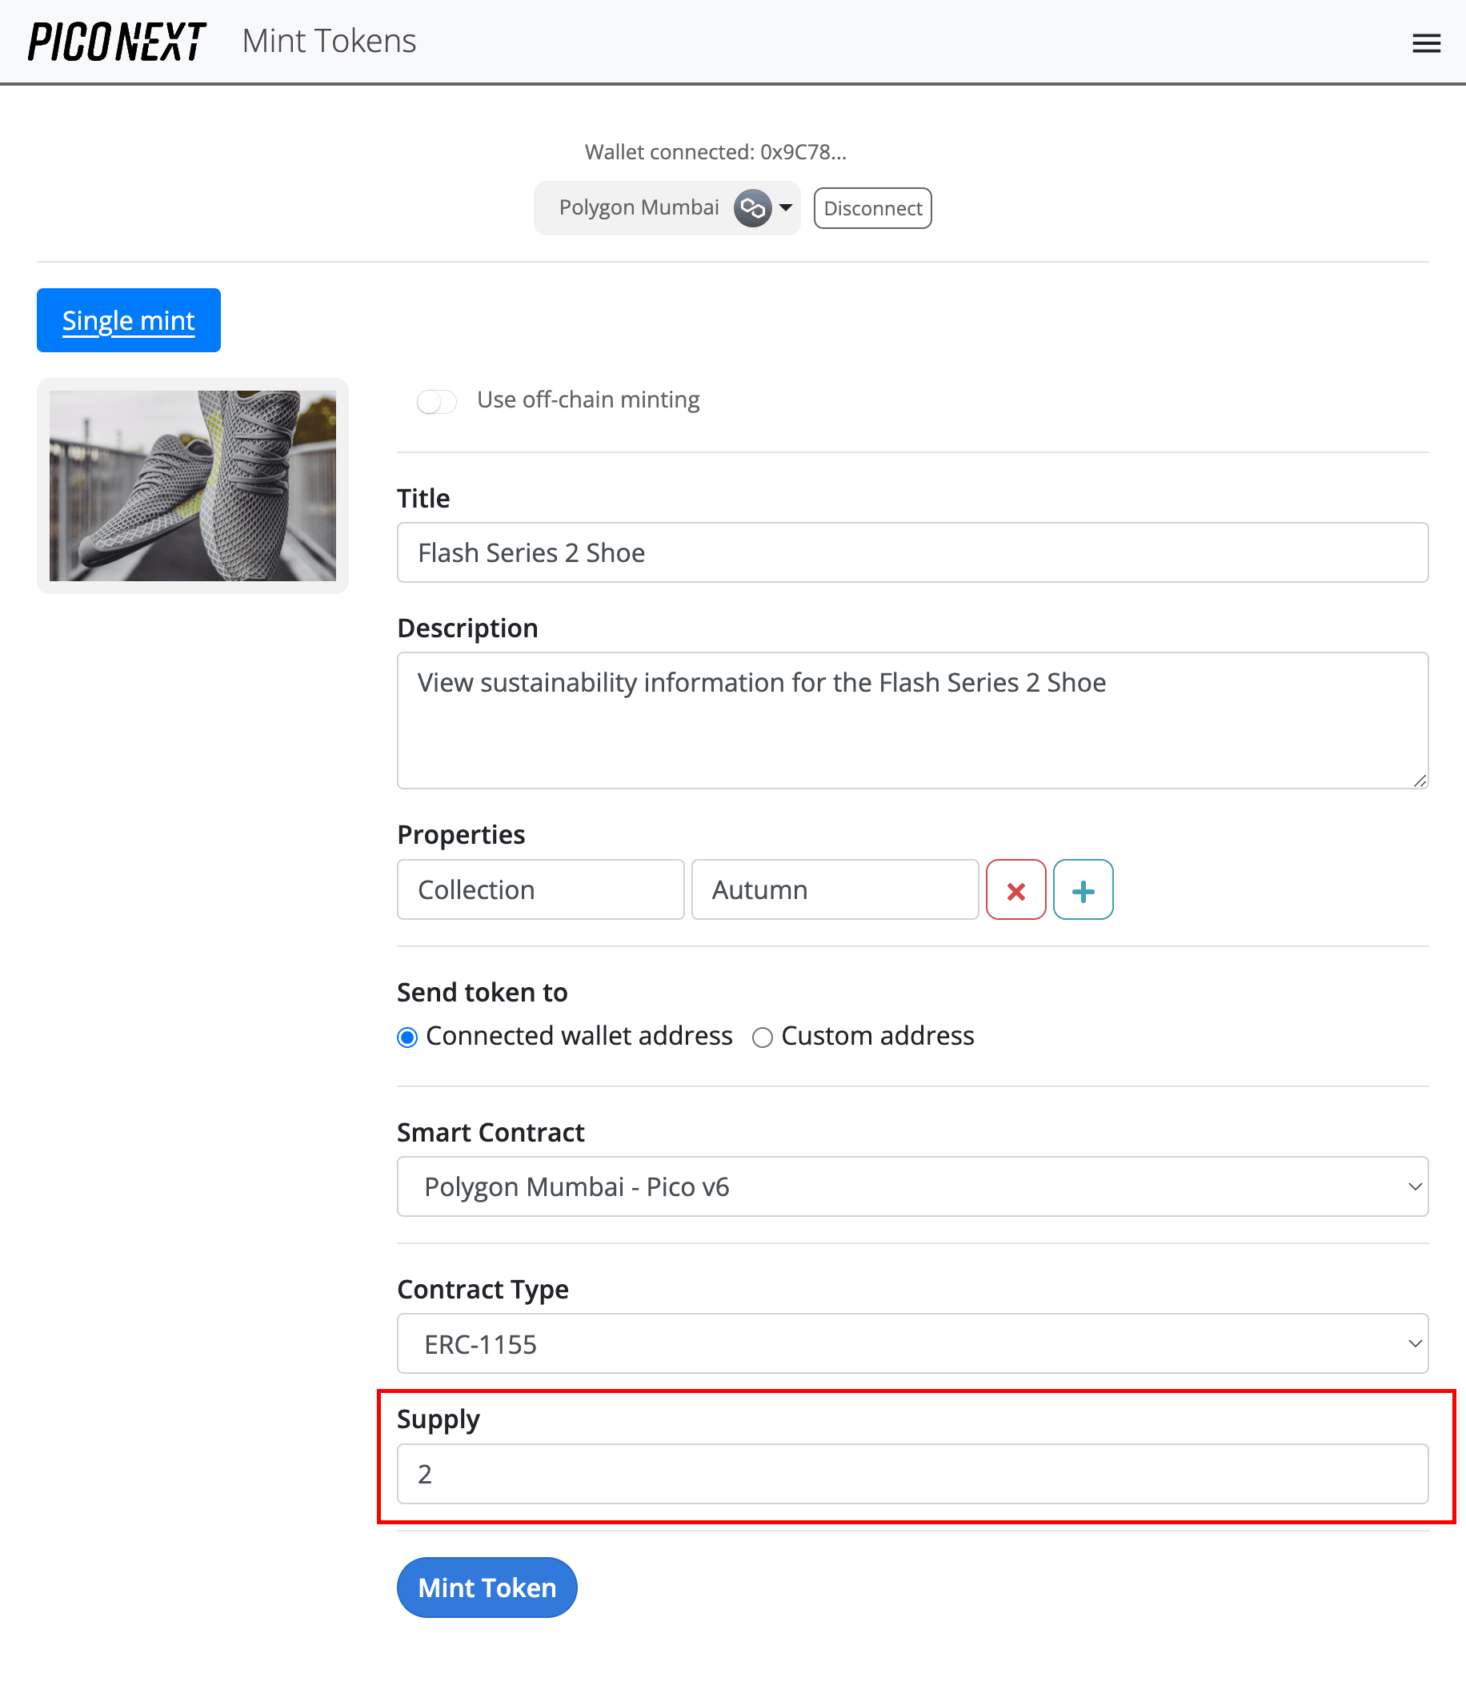
Task: Enable off-chain minting
Action: click(x=437, y=401)
